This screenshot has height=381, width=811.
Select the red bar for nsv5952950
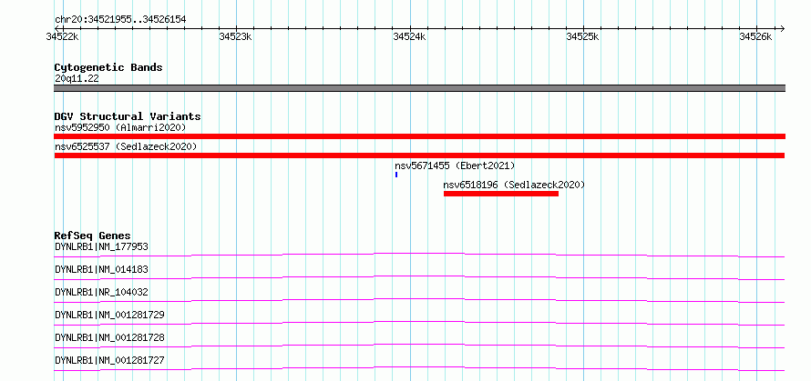tap(419, 136)
